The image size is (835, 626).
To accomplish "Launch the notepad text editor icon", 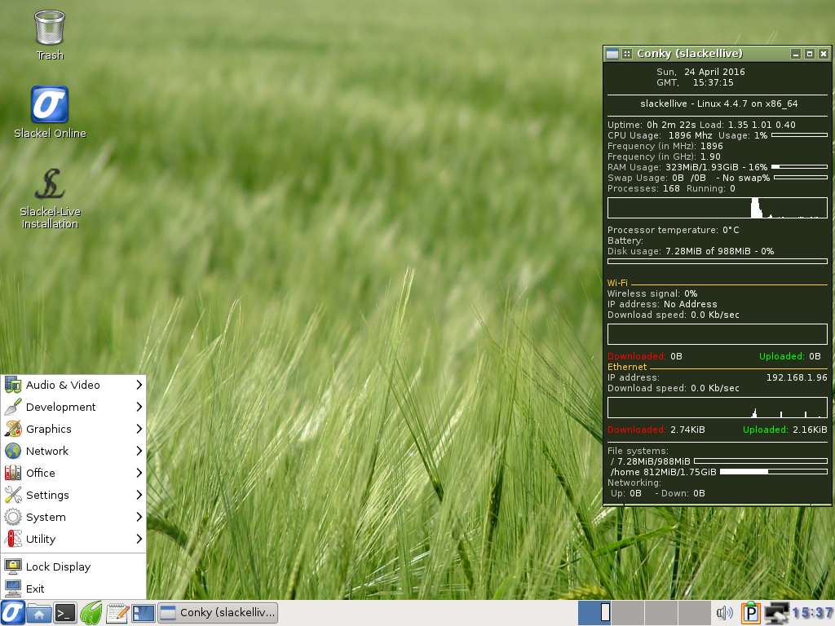I will point(117,613).
